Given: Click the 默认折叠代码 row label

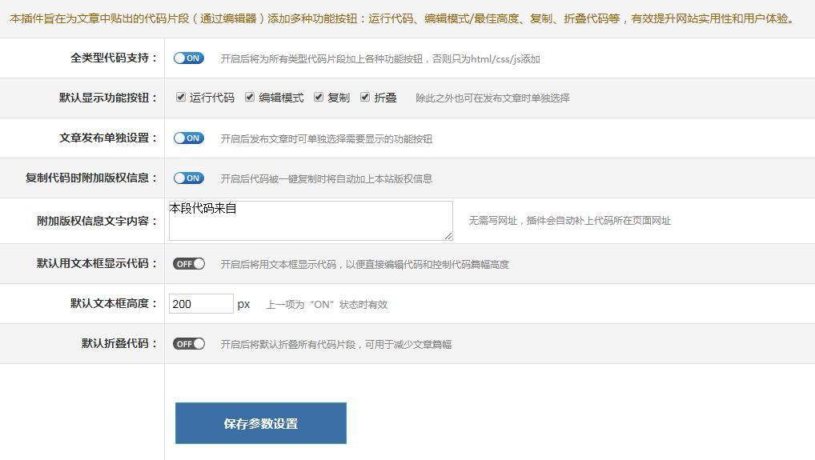Looking at the screenshot, I should (119, 344).
